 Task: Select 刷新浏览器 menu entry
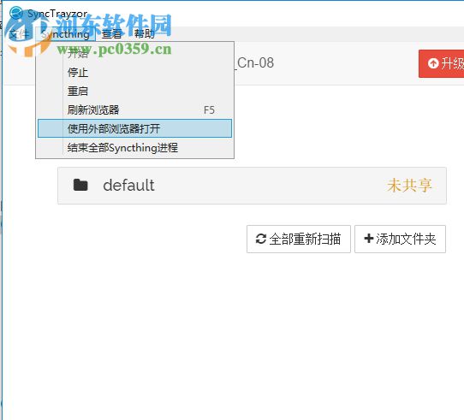click(134, 109)
